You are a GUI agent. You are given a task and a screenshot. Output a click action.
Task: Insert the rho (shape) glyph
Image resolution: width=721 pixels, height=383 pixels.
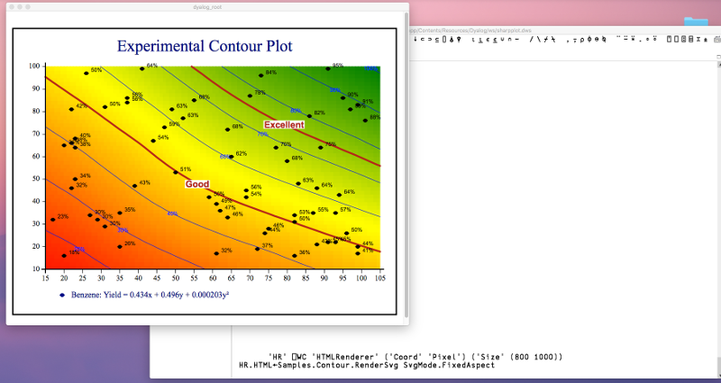(x=581, y=40)
